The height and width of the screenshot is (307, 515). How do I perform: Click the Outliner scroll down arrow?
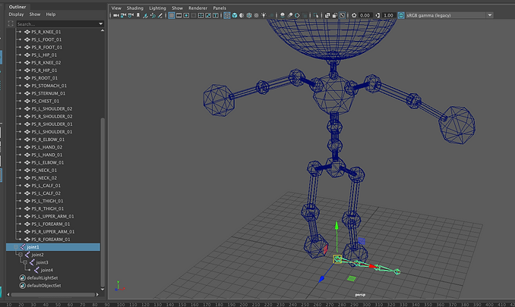(103, 290)
